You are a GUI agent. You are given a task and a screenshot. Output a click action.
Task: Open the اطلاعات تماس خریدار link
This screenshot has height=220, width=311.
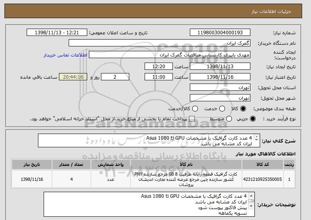tap(65, 55)
